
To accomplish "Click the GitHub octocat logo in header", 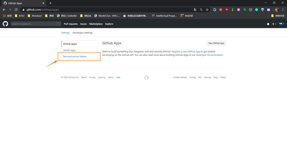I will (5, 24).
